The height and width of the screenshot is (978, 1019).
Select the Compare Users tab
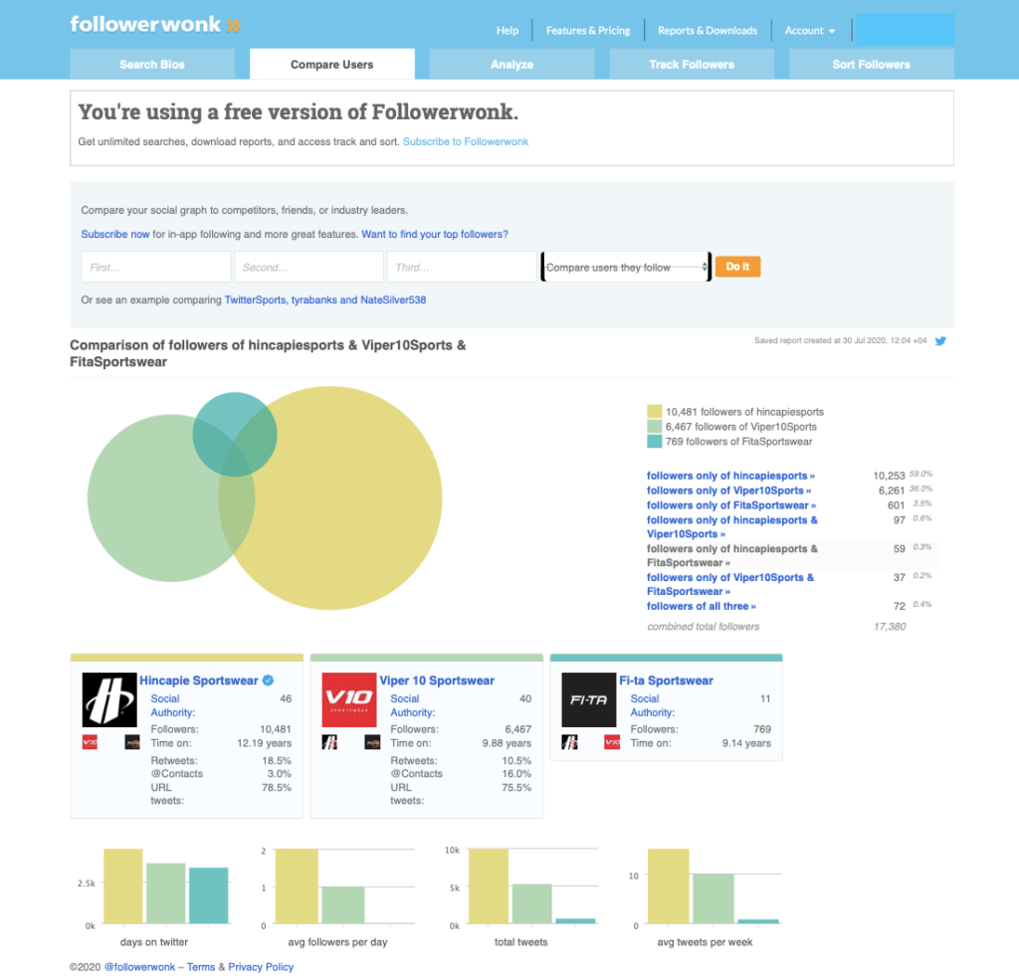point(332,65)
